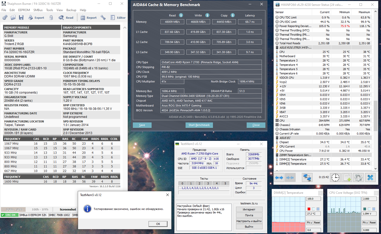Click the Save button in AIDA64 benchmark

[x=142, y=125]
